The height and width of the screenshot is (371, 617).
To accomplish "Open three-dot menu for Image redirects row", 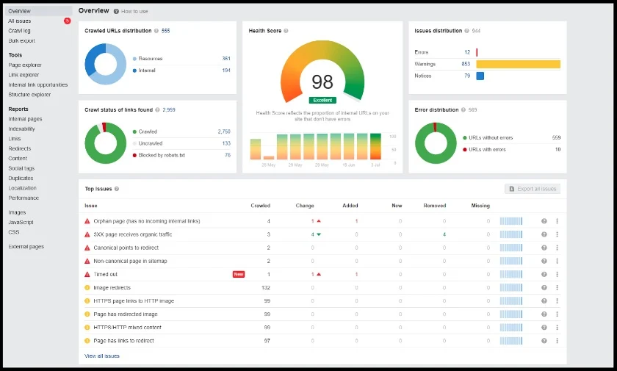I will (558, 287).
